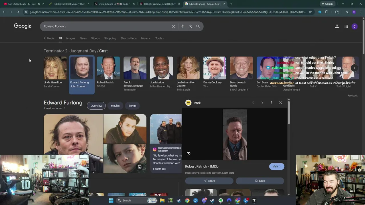Share the Robert Patrick image

pyautogui.click(x=209, y=181)
